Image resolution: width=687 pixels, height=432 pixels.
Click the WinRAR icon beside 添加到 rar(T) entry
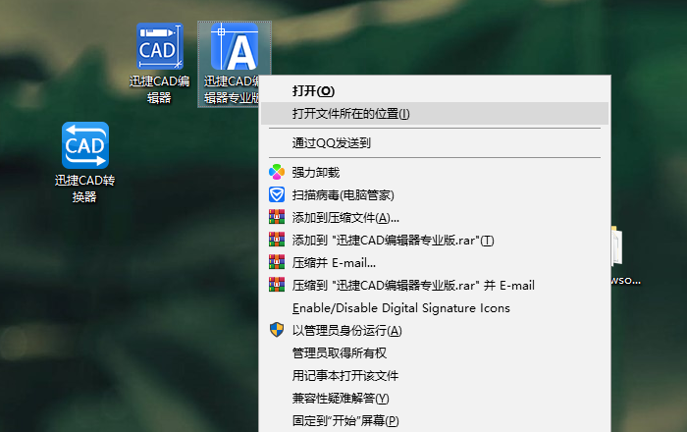click(277, 240)
